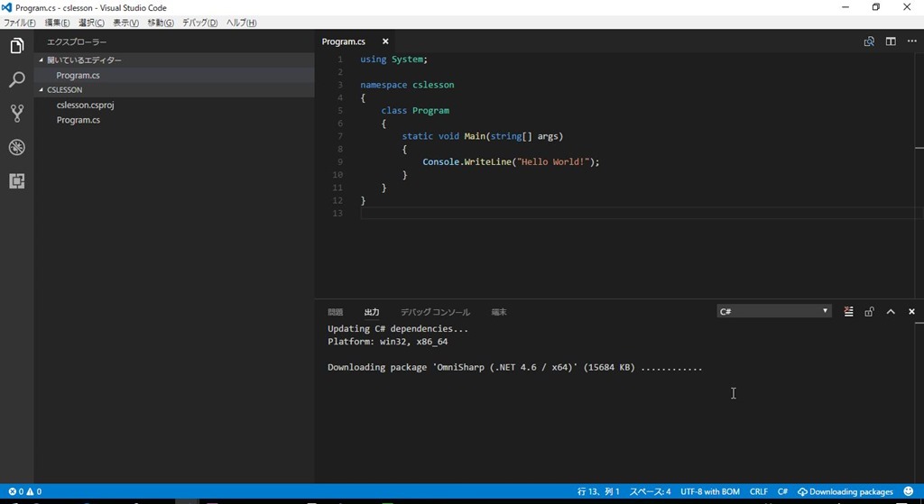Click UTF-8 with BOM encoding in status bar
Screen dimensions: 924x504
710,491
